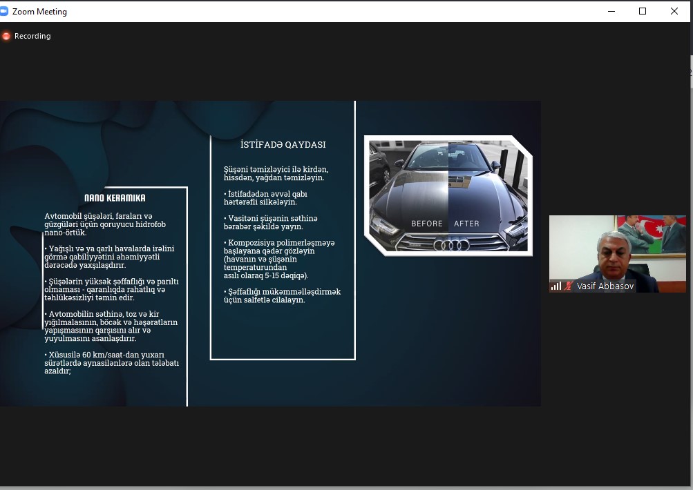Click the network signal strength icon on the video
693x490 pixels.
pos(556,286)
